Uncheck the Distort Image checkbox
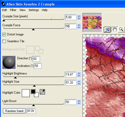 pyautogui.click(x=4, y=34)
